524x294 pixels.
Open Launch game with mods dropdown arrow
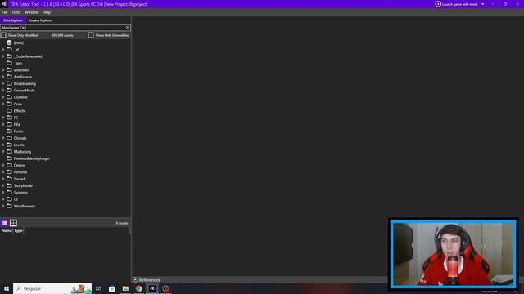482,4
